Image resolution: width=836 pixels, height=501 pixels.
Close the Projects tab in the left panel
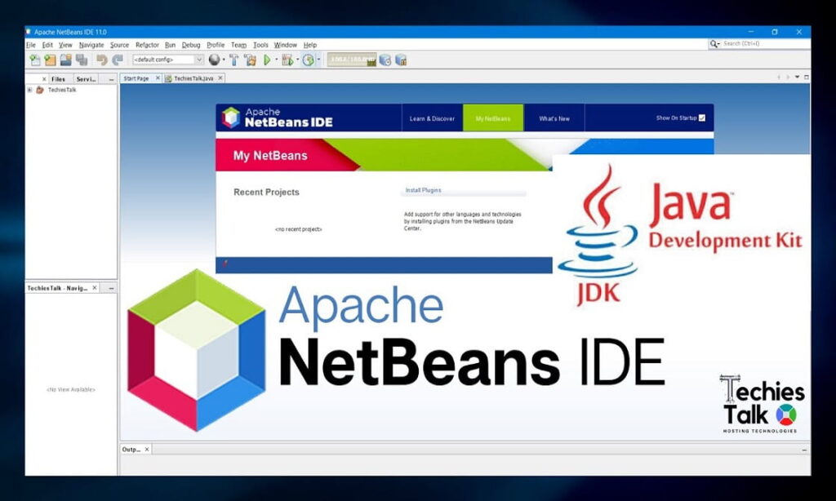[44, 79]
